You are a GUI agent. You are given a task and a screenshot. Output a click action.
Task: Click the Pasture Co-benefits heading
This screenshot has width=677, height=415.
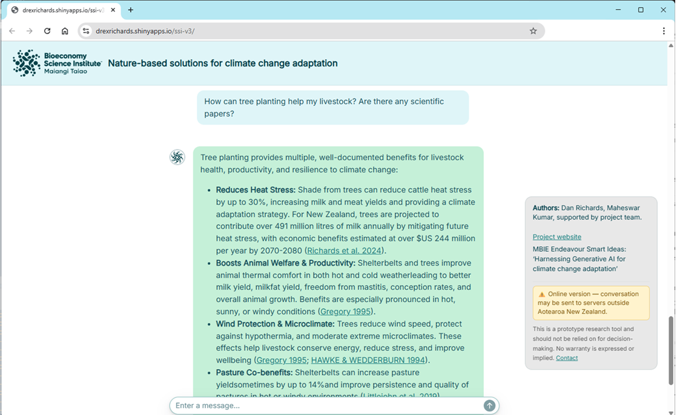tap(254, 373)
